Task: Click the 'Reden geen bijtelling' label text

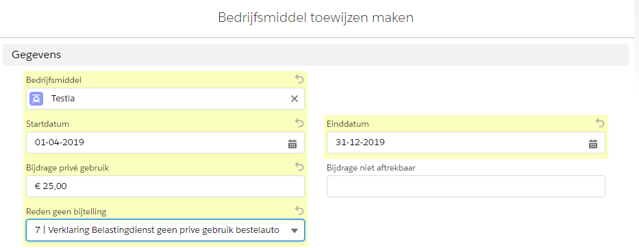Action: tap(66, 211)
